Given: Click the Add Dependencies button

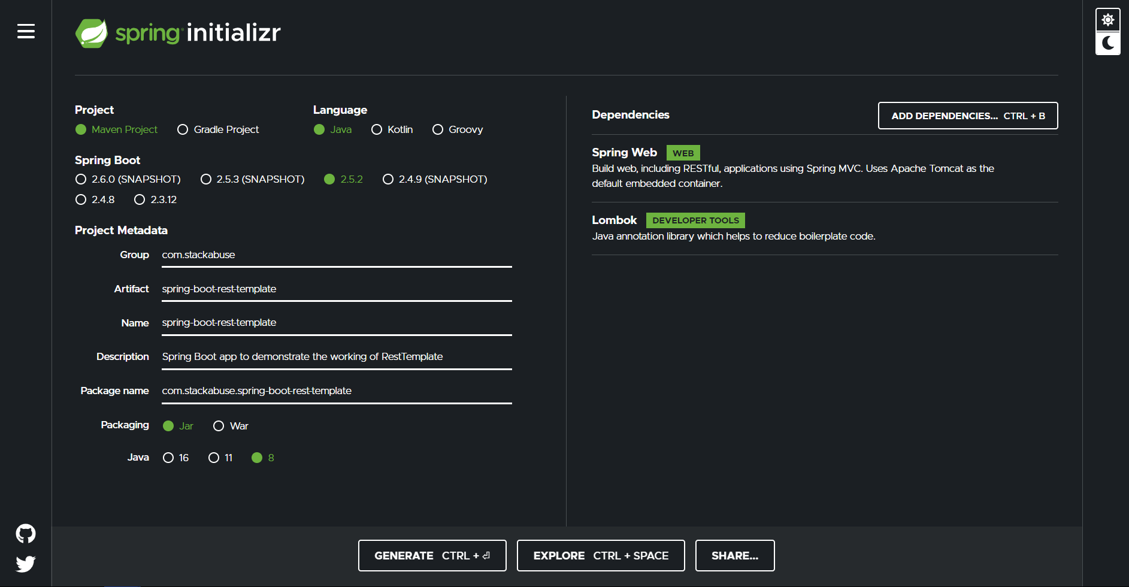Looking at the screenshot, I should pyautogui.click(x=967, y=116).
